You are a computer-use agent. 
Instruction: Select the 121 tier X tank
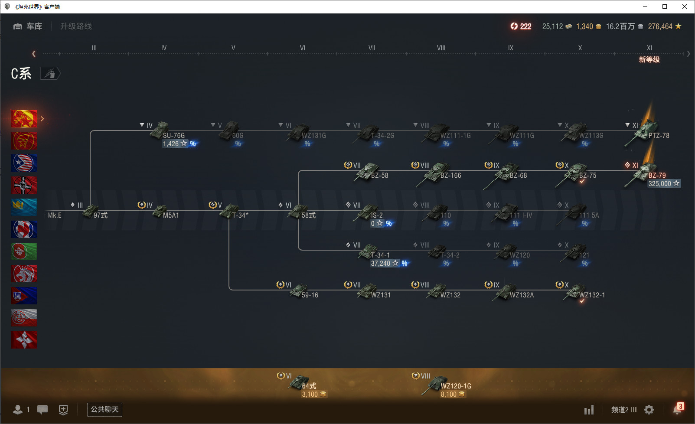575,252
